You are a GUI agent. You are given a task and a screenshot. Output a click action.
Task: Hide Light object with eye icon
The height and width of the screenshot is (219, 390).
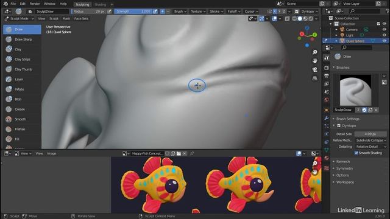[x=385, y=35]
